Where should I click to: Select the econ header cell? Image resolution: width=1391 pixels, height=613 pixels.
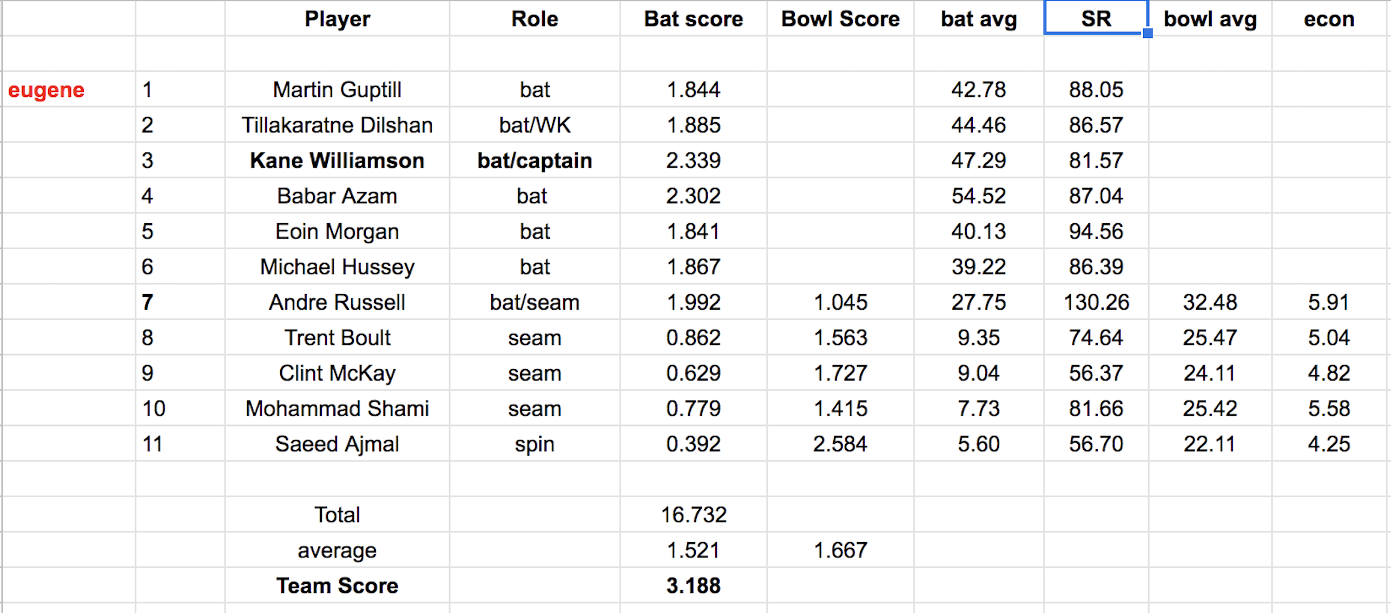(x=1329, y=19)
